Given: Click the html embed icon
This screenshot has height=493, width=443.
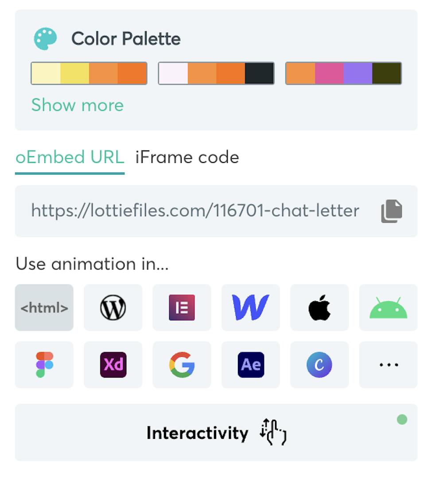Looking at the screenshot, I should coord(44,308).
